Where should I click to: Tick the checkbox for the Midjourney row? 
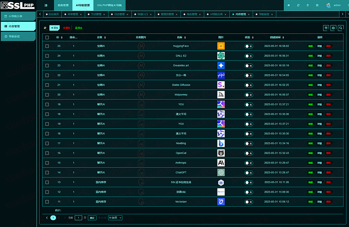(x=47, y=95)
